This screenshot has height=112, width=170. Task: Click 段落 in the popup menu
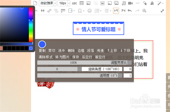91,50
